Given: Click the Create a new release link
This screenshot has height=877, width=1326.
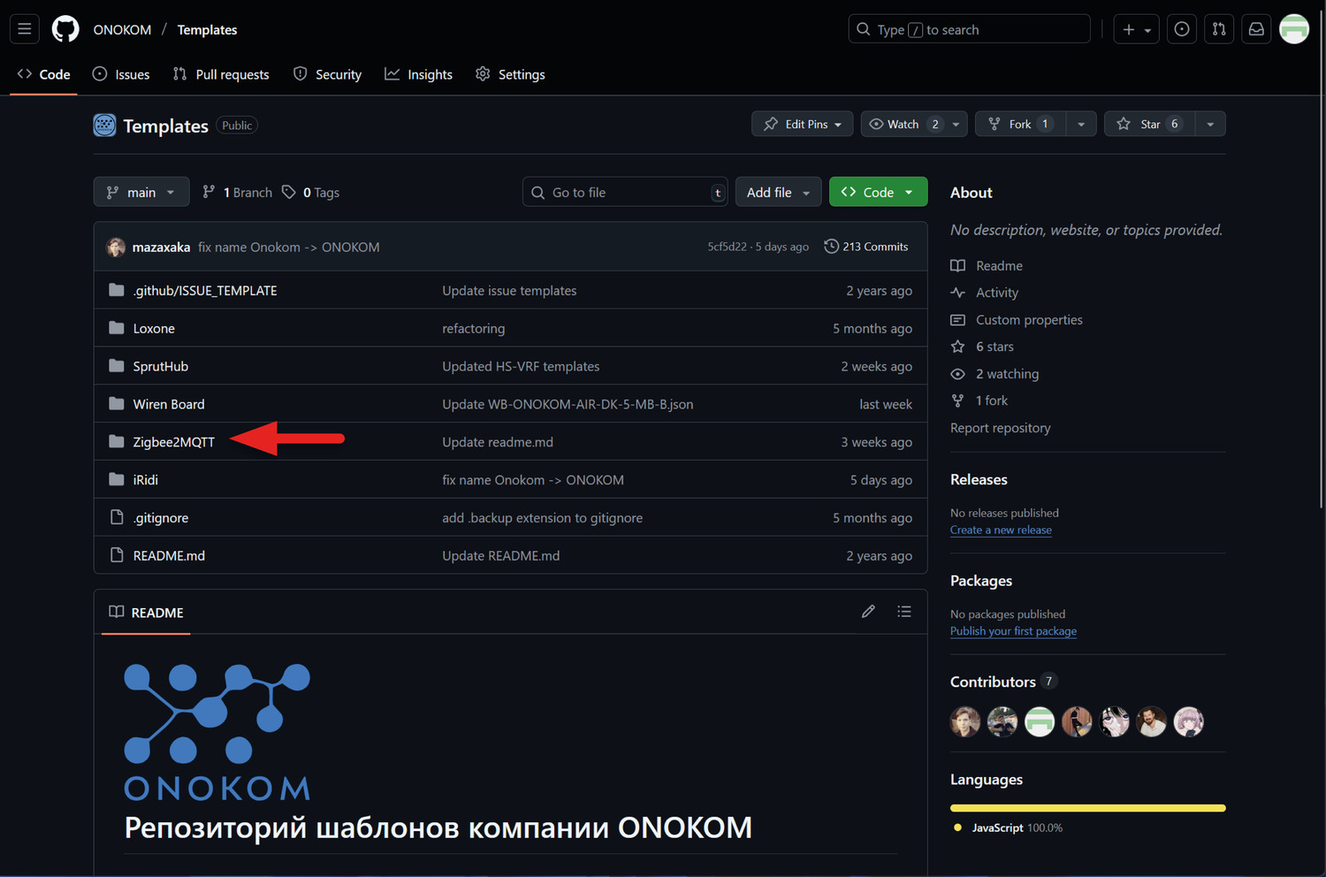Looking at the screenshot, I should (1000, 530).
